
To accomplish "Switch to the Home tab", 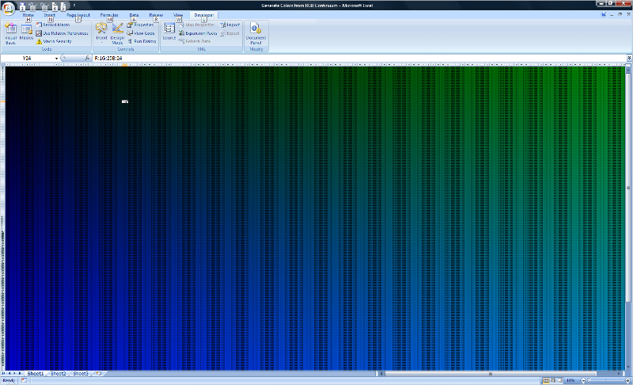I will pyautogui.click(x=28, y=15).
